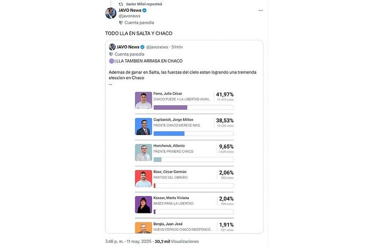Expand the truncated quoted tweet ellipsis

(x=110, y=84)
